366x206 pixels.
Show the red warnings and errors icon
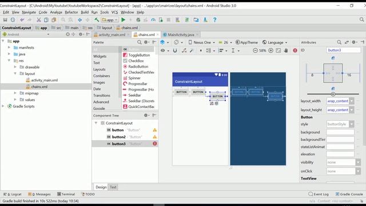coord(295,50)
